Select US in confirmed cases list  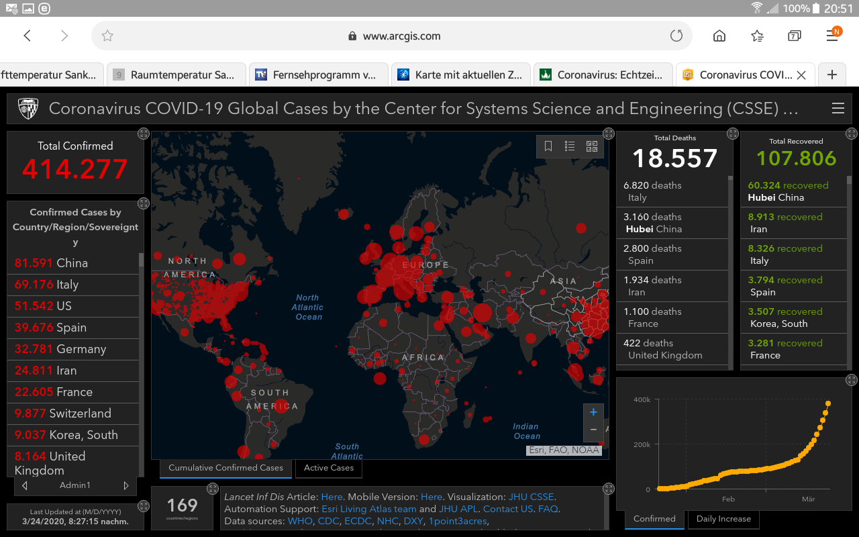[x=73, y=306]
